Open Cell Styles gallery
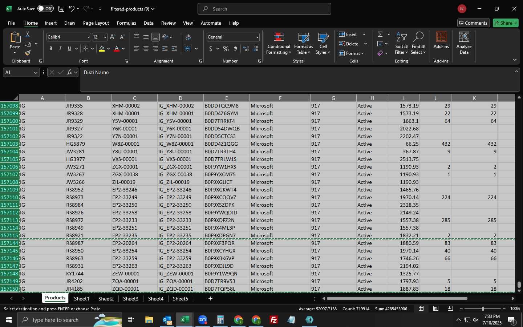The height and width of the screenshot is (327, 523). 323,44
